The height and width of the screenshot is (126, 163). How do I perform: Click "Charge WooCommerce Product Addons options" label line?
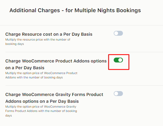(x=56, y=61)
